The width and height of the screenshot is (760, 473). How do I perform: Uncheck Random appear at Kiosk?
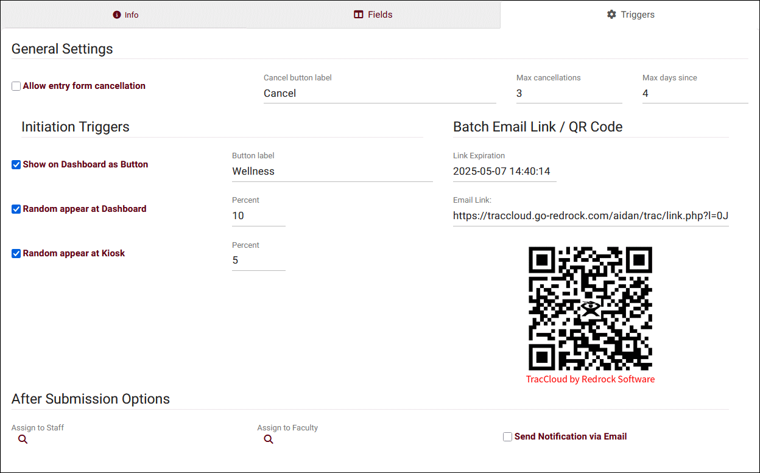coord(16,254)
